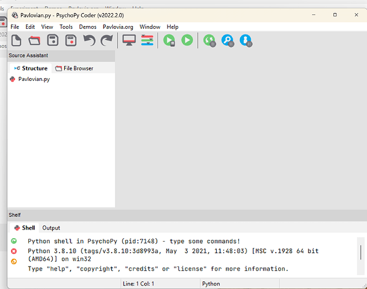
Task: Open a file using folder icon
Action: click(x=35, y=40)
